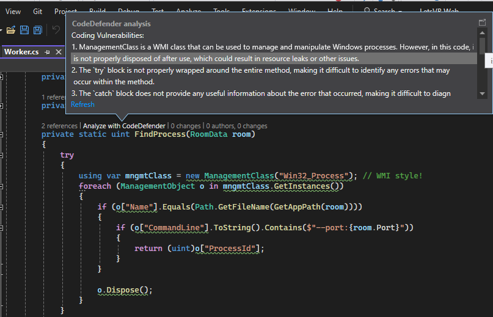Click the 'return' keyword
This screenshot has height=317, width=493.
pos(148,249)
